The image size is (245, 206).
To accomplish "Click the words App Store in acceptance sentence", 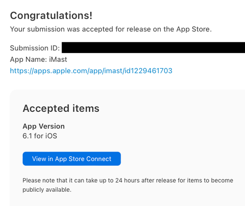I will pos(193,29).
